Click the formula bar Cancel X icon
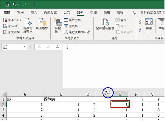165x121 pixels. (39, 47)
